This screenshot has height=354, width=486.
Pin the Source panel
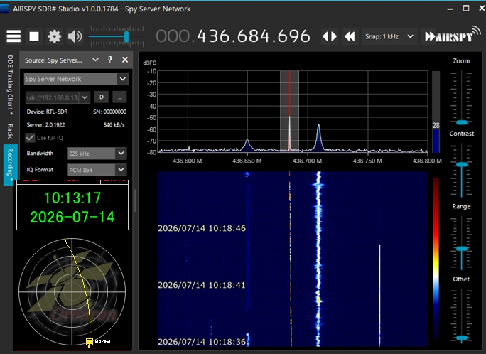[x=110, y=60]
